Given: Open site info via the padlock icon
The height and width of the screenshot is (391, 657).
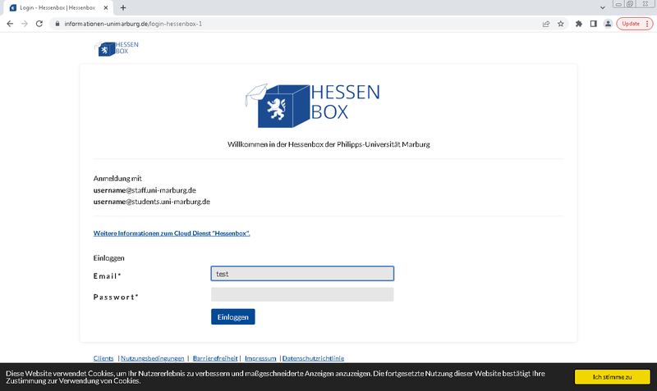Looking at the screenshot, I should tap(57, 24).
